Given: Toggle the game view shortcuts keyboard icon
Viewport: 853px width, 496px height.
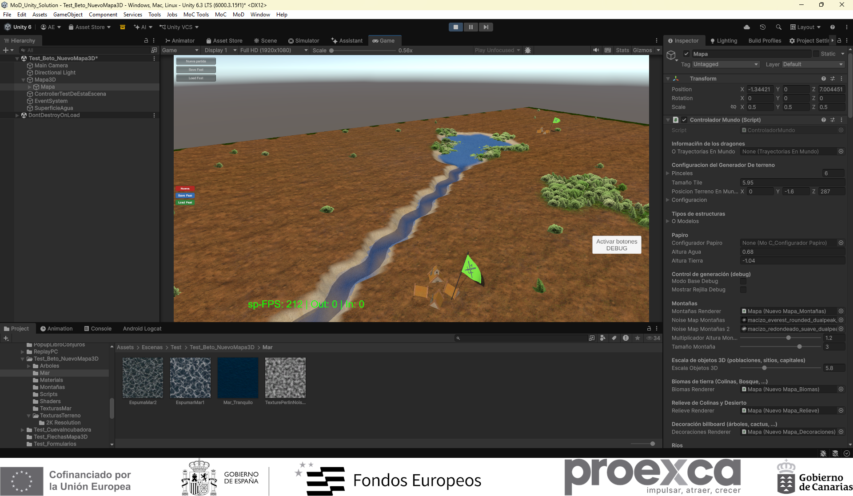Looking at the screenshot, I should [608, 50].
